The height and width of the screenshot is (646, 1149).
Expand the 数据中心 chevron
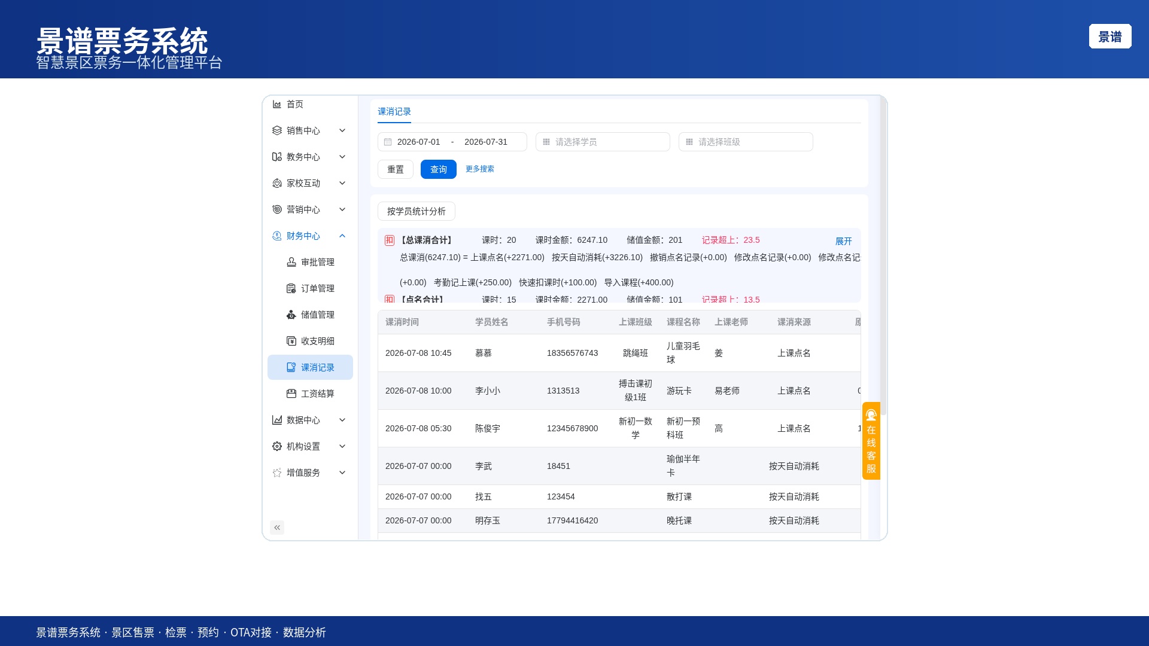342,420
